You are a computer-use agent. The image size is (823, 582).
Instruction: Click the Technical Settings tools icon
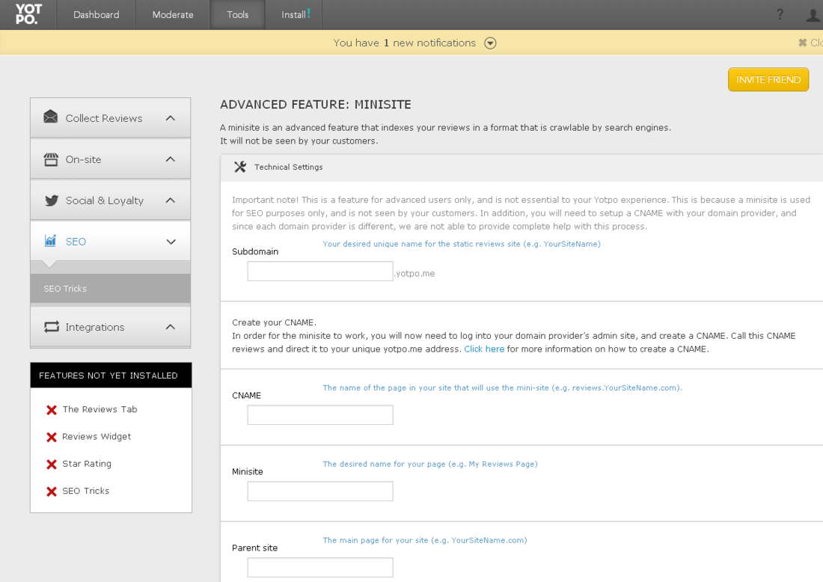pyautogui.click(x=240, y=167)
